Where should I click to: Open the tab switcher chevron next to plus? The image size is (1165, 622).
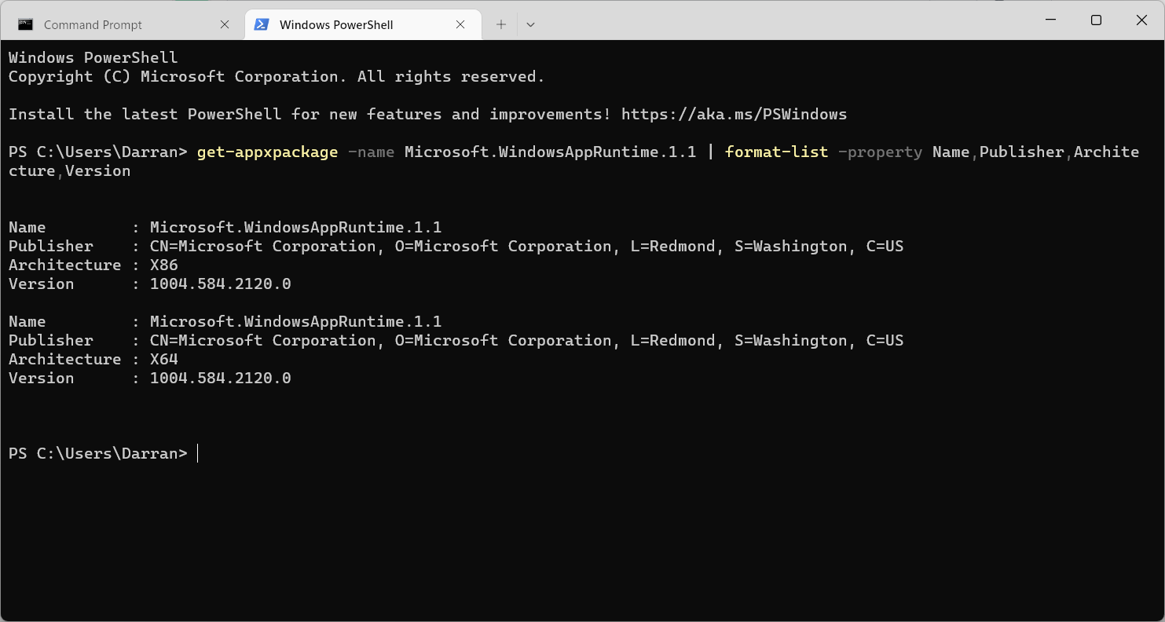click(x=530, y=24)
